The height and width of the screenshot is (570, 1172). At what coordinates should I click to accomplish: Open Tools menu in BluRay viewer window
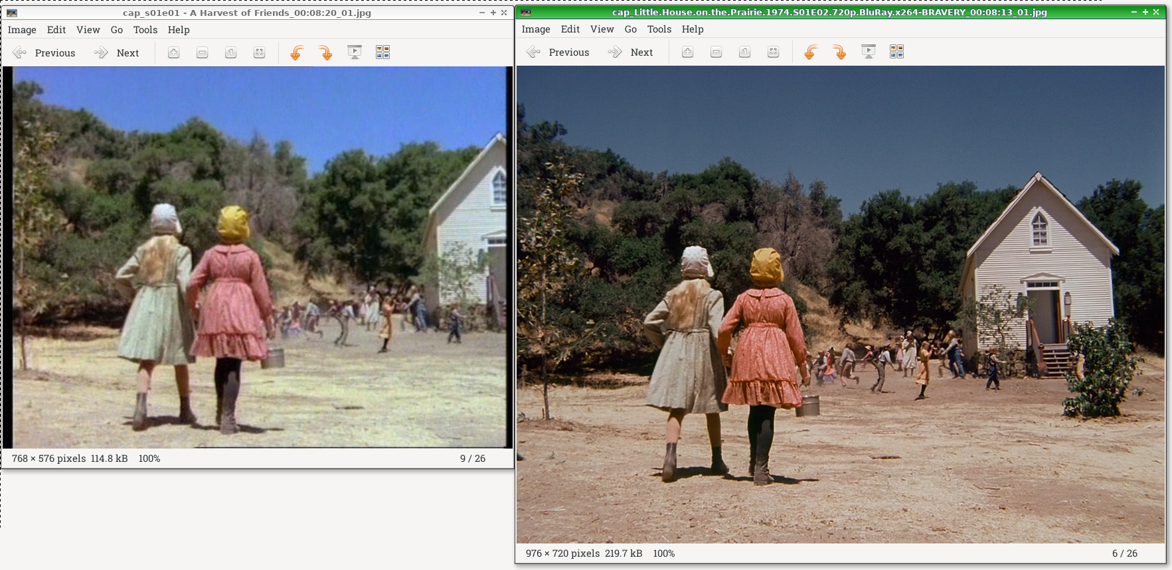pyautogui.click(x=659, y=29)
